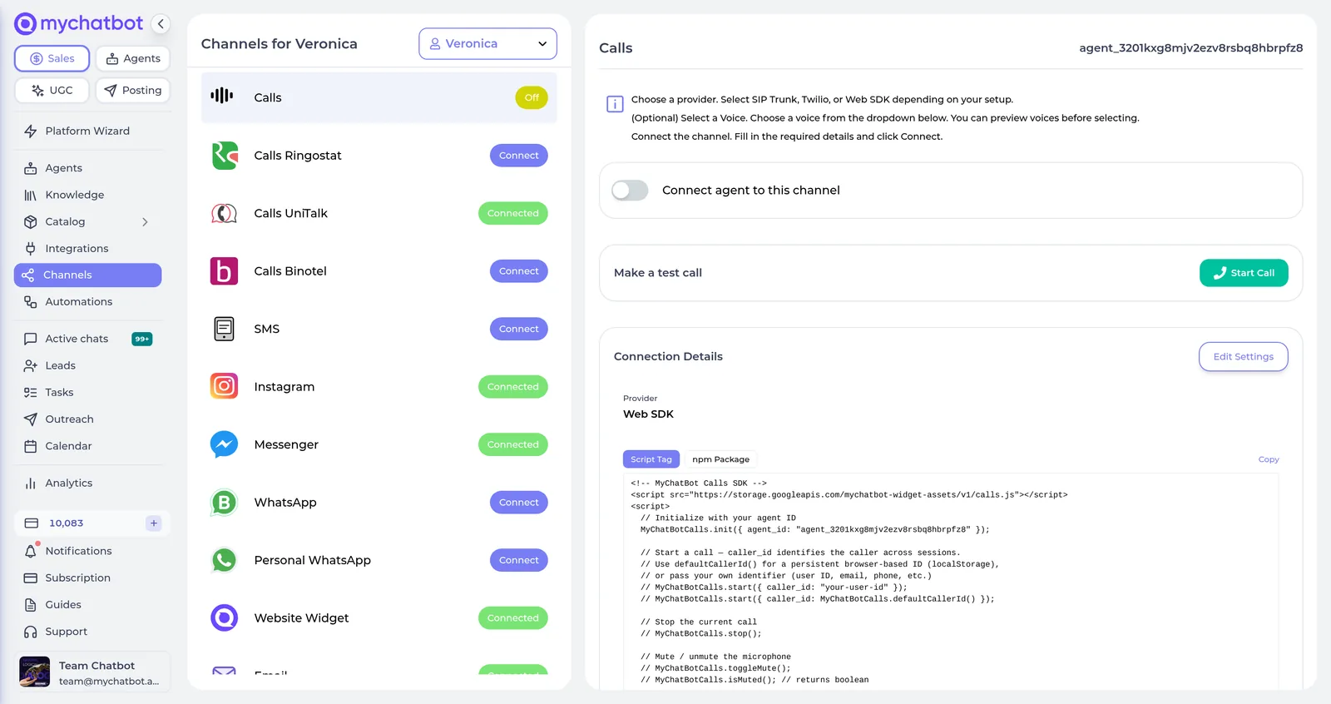Connect the WhatsApp channel

pos(519,503)
